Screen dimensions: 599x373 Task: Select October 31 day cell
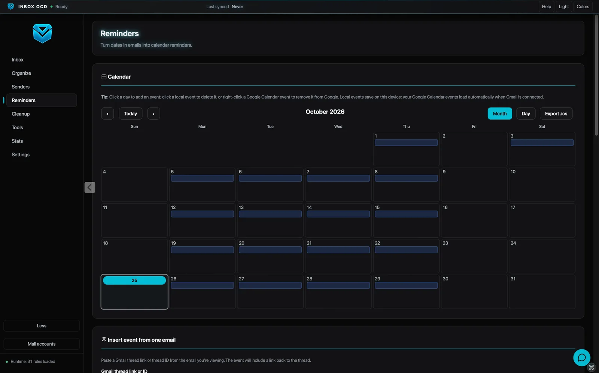[542, 292]
